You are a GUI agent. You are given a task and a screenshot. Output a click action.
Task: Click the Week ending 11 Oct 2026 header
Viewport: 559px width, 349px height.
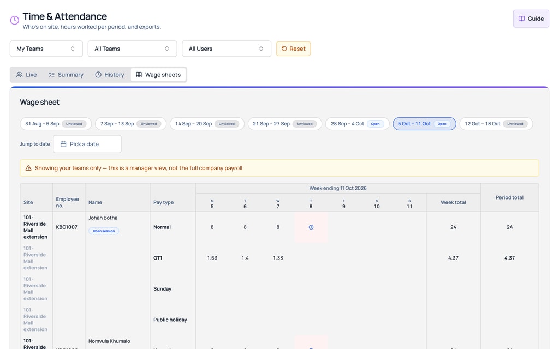pyautogui.click(x=337, y=188)
